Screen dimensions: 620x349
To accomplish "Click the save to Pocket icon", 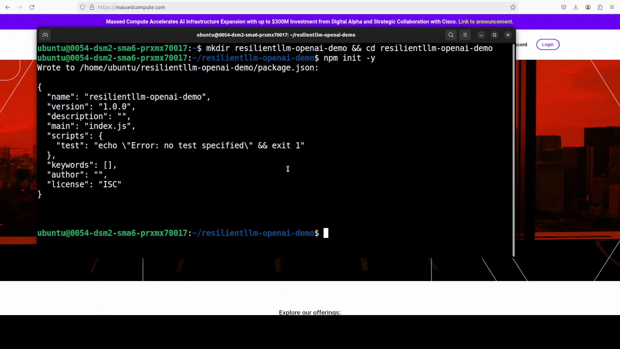I will [x=563, y=7].
